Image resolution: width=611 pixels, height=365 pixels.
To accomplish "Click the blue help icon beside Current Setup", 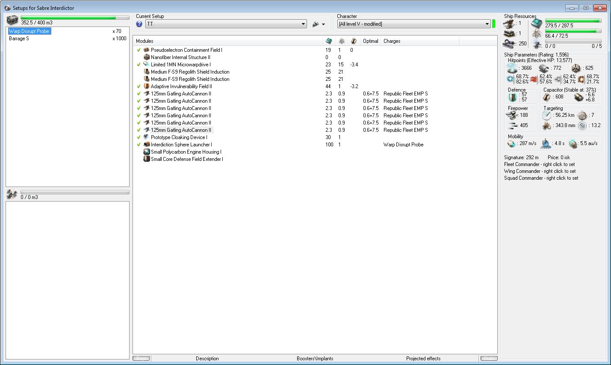I will point(139,24).
